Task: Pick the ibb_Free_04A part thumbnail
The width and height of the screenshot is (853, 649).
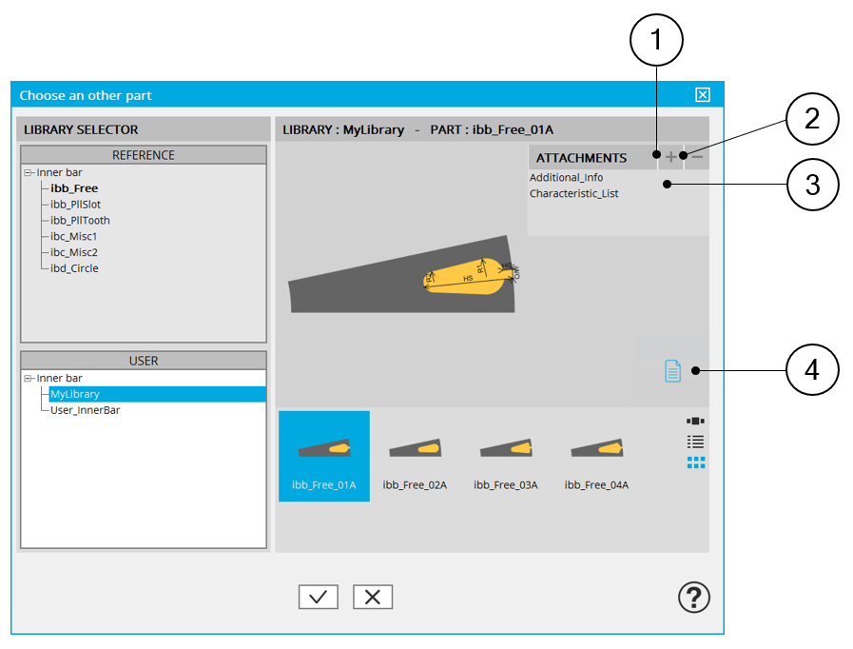Action: click(x=596, y=457)
